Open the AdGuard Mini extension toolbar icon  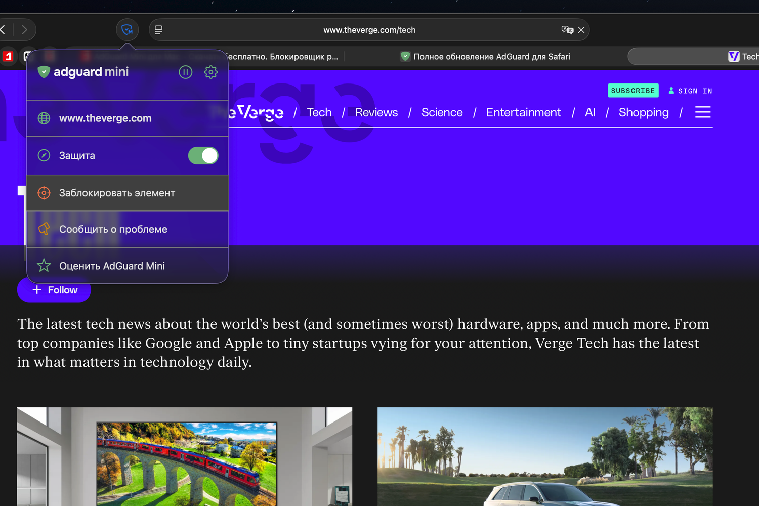click(127, 30)
